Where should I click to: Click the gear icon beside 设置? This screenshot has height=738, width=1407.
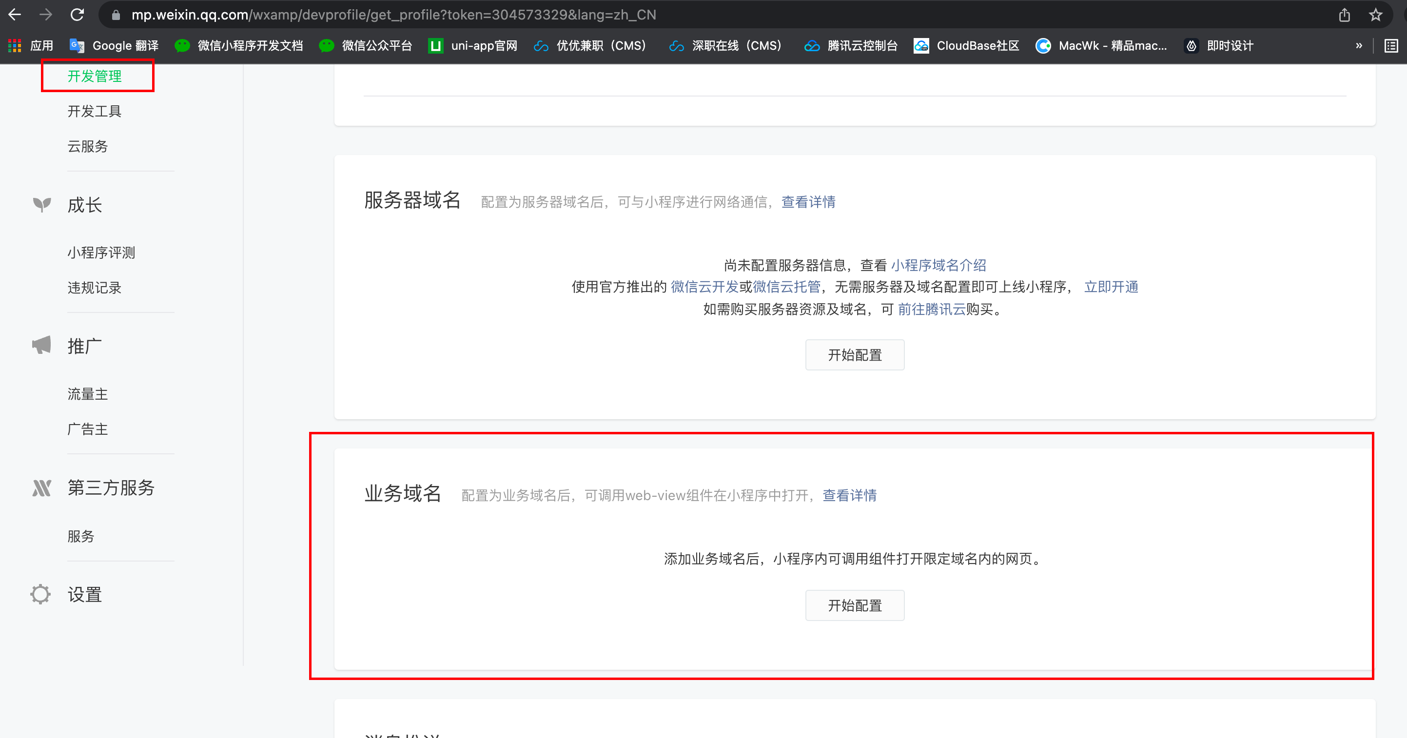[x=40, y=594]
